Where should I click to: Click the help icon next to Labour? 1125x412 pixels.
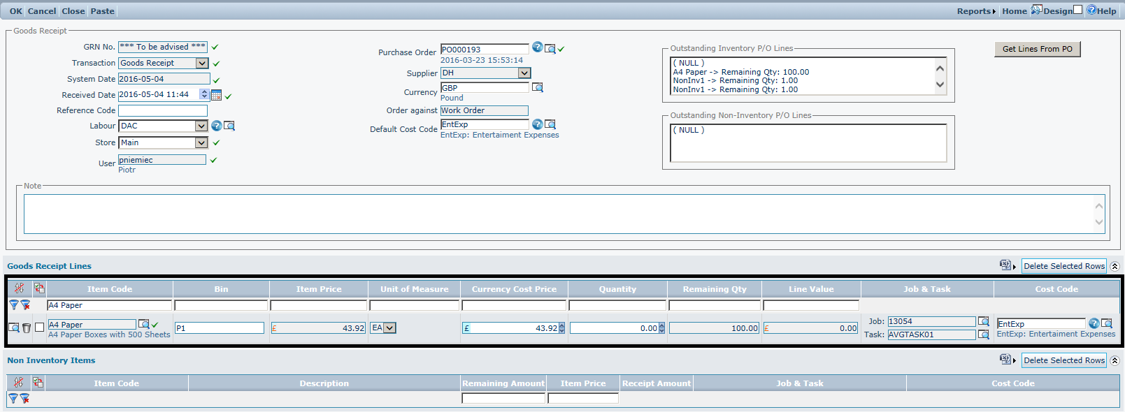[217, 126]
